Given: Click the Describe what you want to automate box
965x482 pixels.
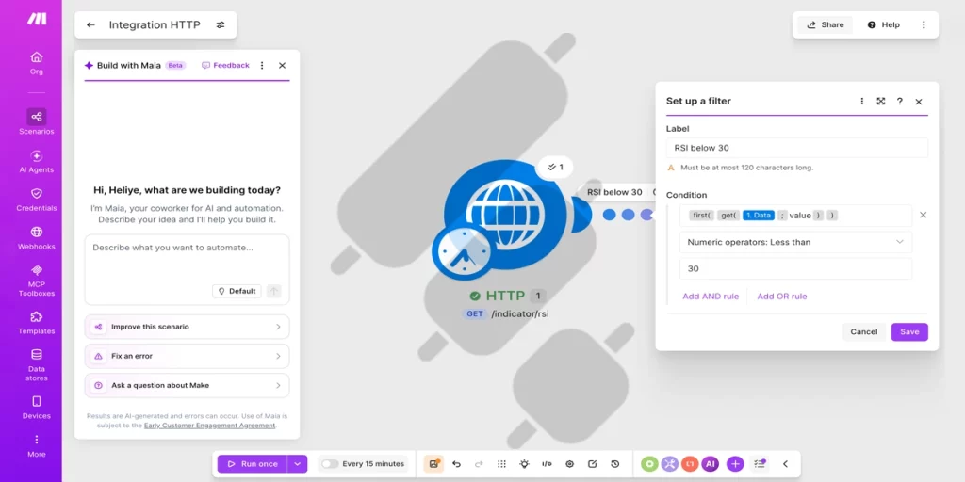Looking at the screenshot, I should [188, 269].
